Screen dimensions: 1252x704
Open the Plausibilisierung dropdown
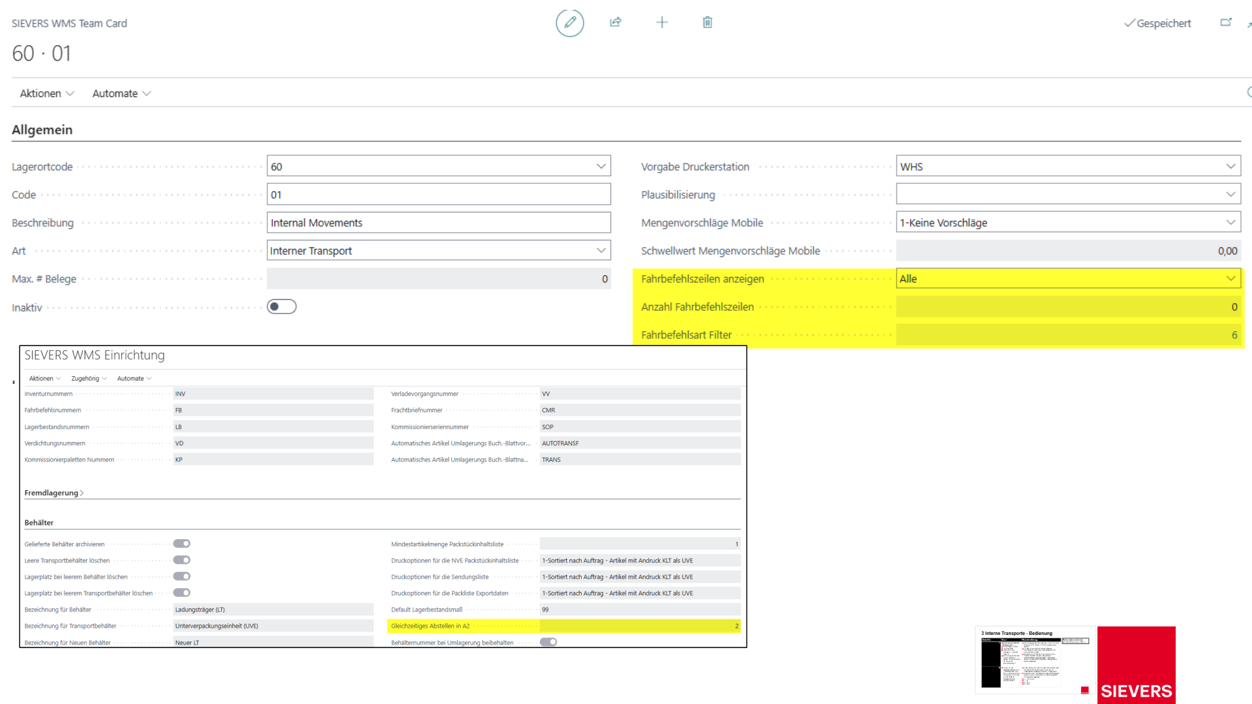click(1230, 194)
